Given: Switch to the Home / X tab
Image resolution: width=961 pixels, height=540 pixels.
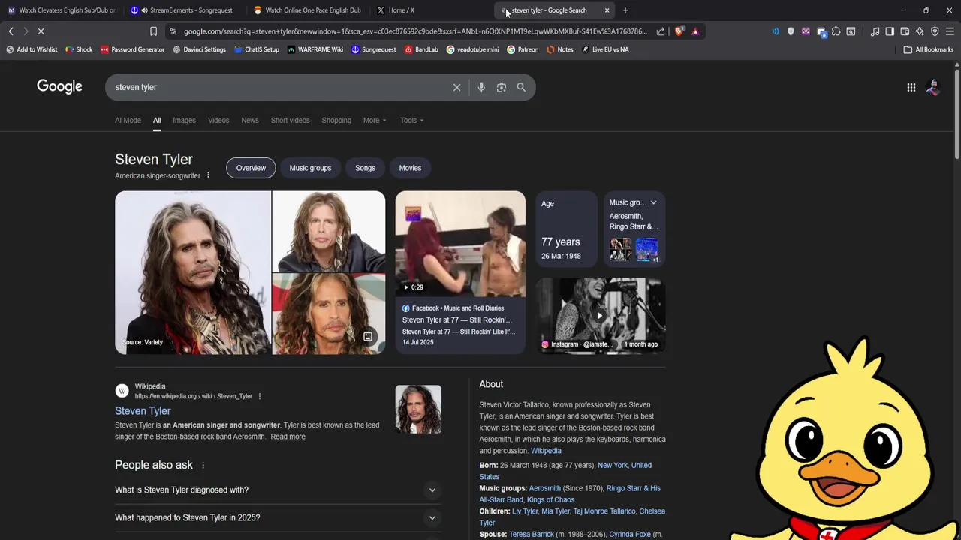Looking at the screenshot, I should (x=431, y=10).
